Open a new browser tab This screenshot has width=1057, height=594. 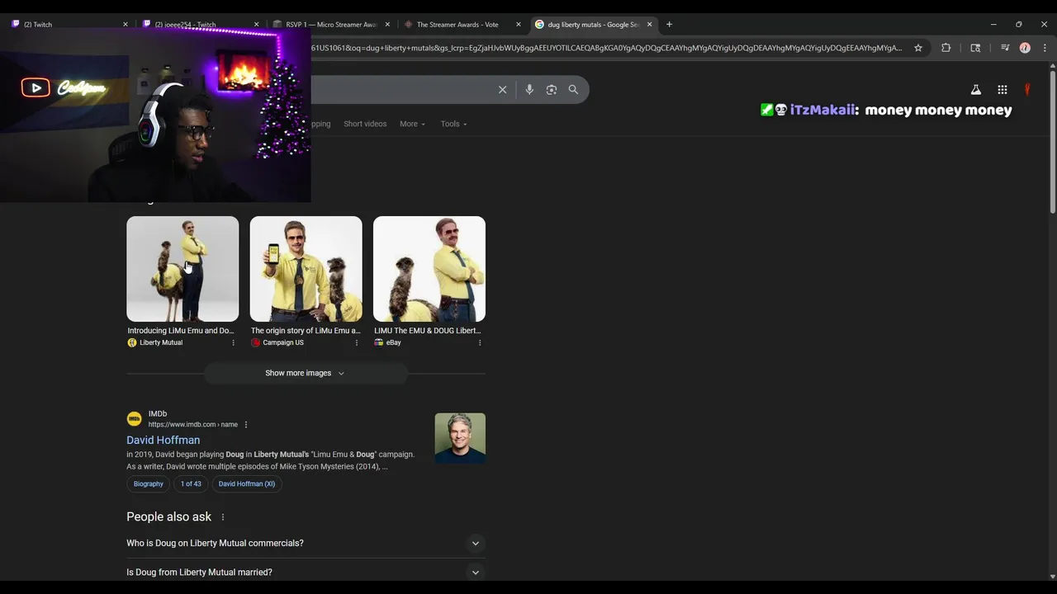[x=669, y=25]
